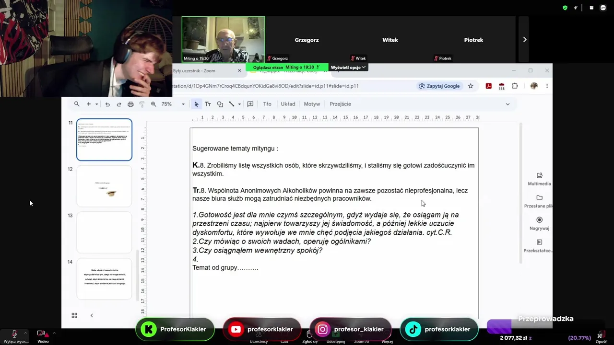The width and height of the screenshot is (614, 345).
Task: Insert a text box with Tt tool
Action: [x=208, y=104]
